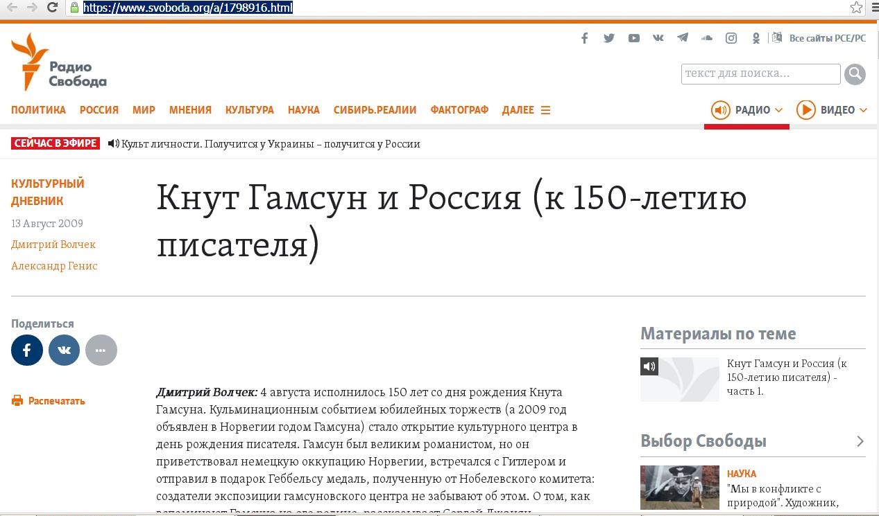The width and height of the screenshot is (879, 516).
Task: Open the VK icon in header
Action: coord(658,38)
